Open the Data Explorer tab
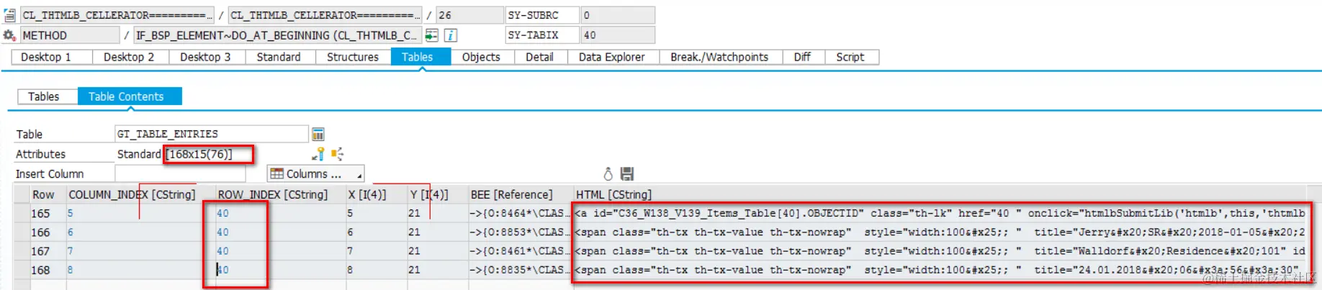The height and width of the screenshot is (290, 1322). (x=612, y=57)
